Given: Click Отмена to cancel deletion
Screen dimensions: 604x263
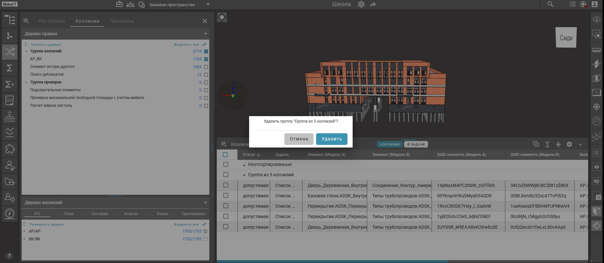Looking at the screenshot, I should click(x=299, y=139).
